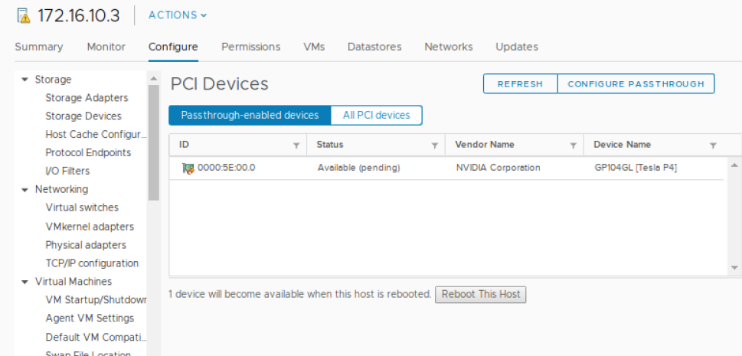
Task: Show Passthrough-enabled devices list
Action: click(x=250, y=116)
